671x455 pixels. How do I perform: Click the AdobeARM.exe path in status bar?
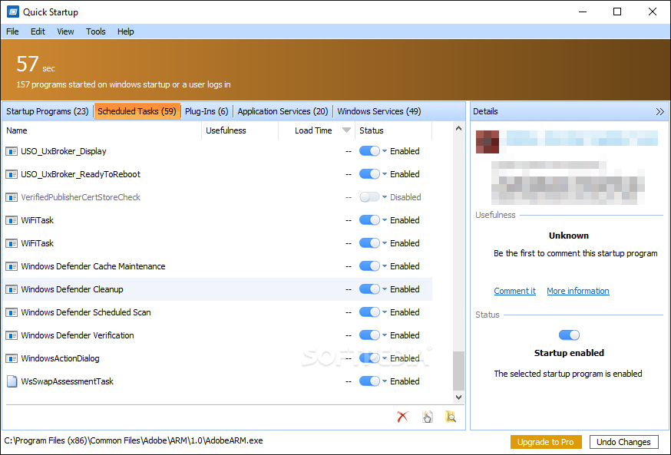[134, 440]
